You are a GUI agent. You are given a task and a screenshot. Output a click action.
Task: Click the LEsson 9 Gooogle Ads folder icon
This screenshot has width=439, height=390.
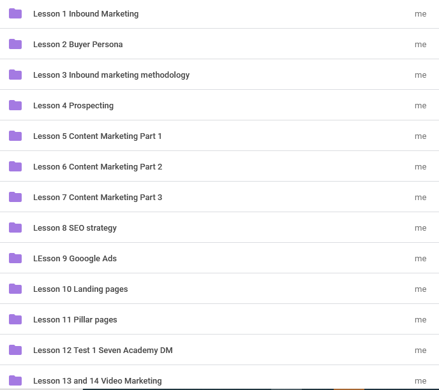[x=15, y=258]
